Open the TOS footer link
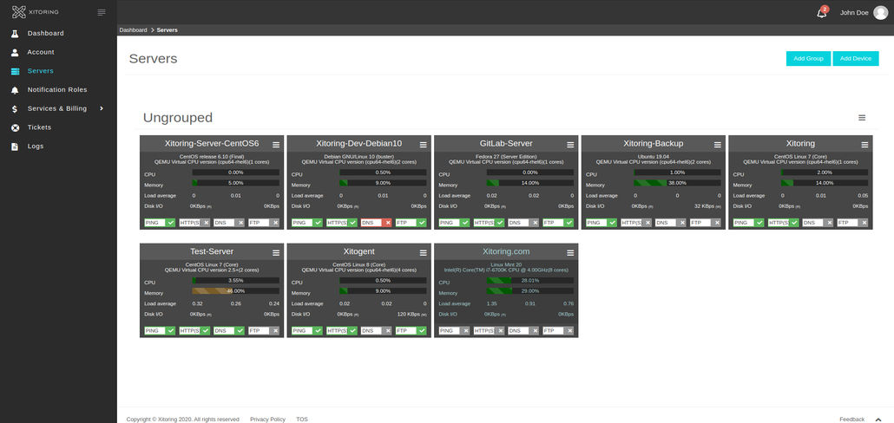 [x=301, y=420]
